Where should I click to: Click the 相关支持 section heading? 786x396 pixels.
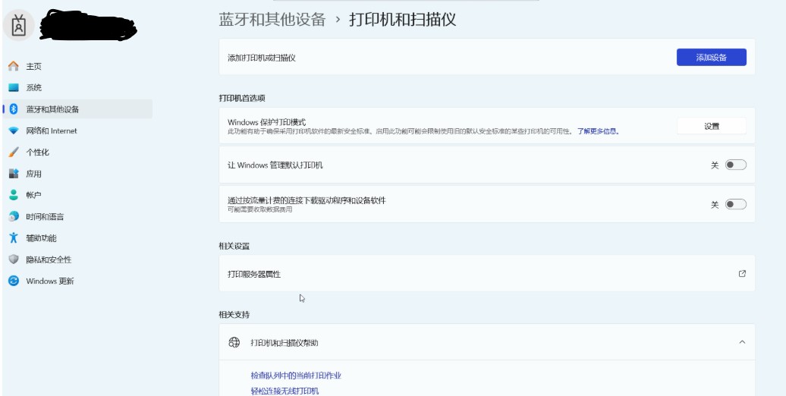pyautogui.click(x=234, y=315)
